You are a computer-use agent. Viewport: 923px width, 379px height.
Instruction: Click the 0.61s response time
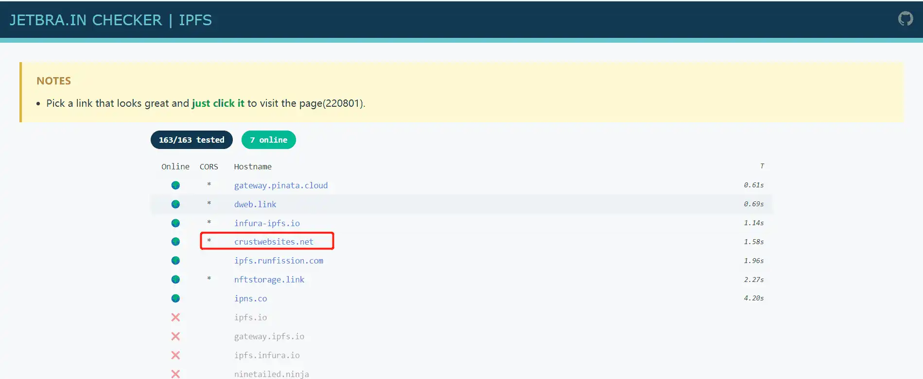(754, 185)
